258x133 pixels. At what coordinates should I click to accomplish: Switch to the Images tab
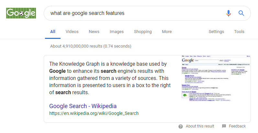pos(117,32)
